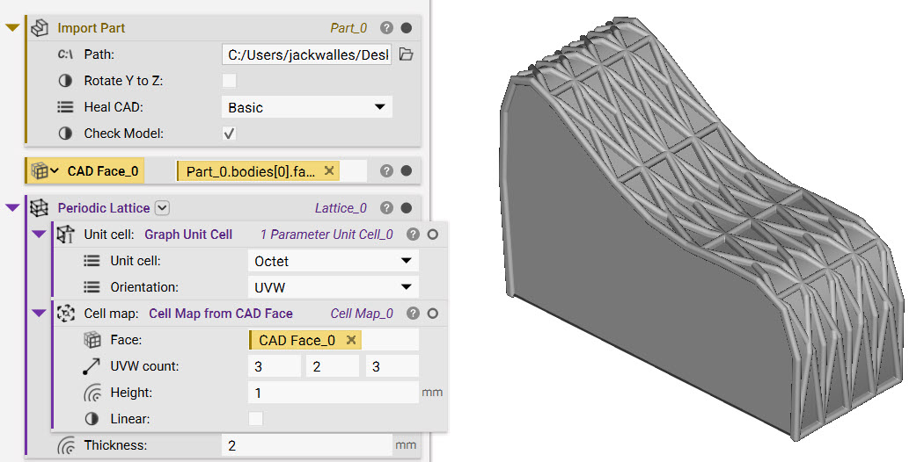Open help for CAD Face_0 variable
Image resolution: width=924 pixels, height=462 pixels.
click(386, 170)
